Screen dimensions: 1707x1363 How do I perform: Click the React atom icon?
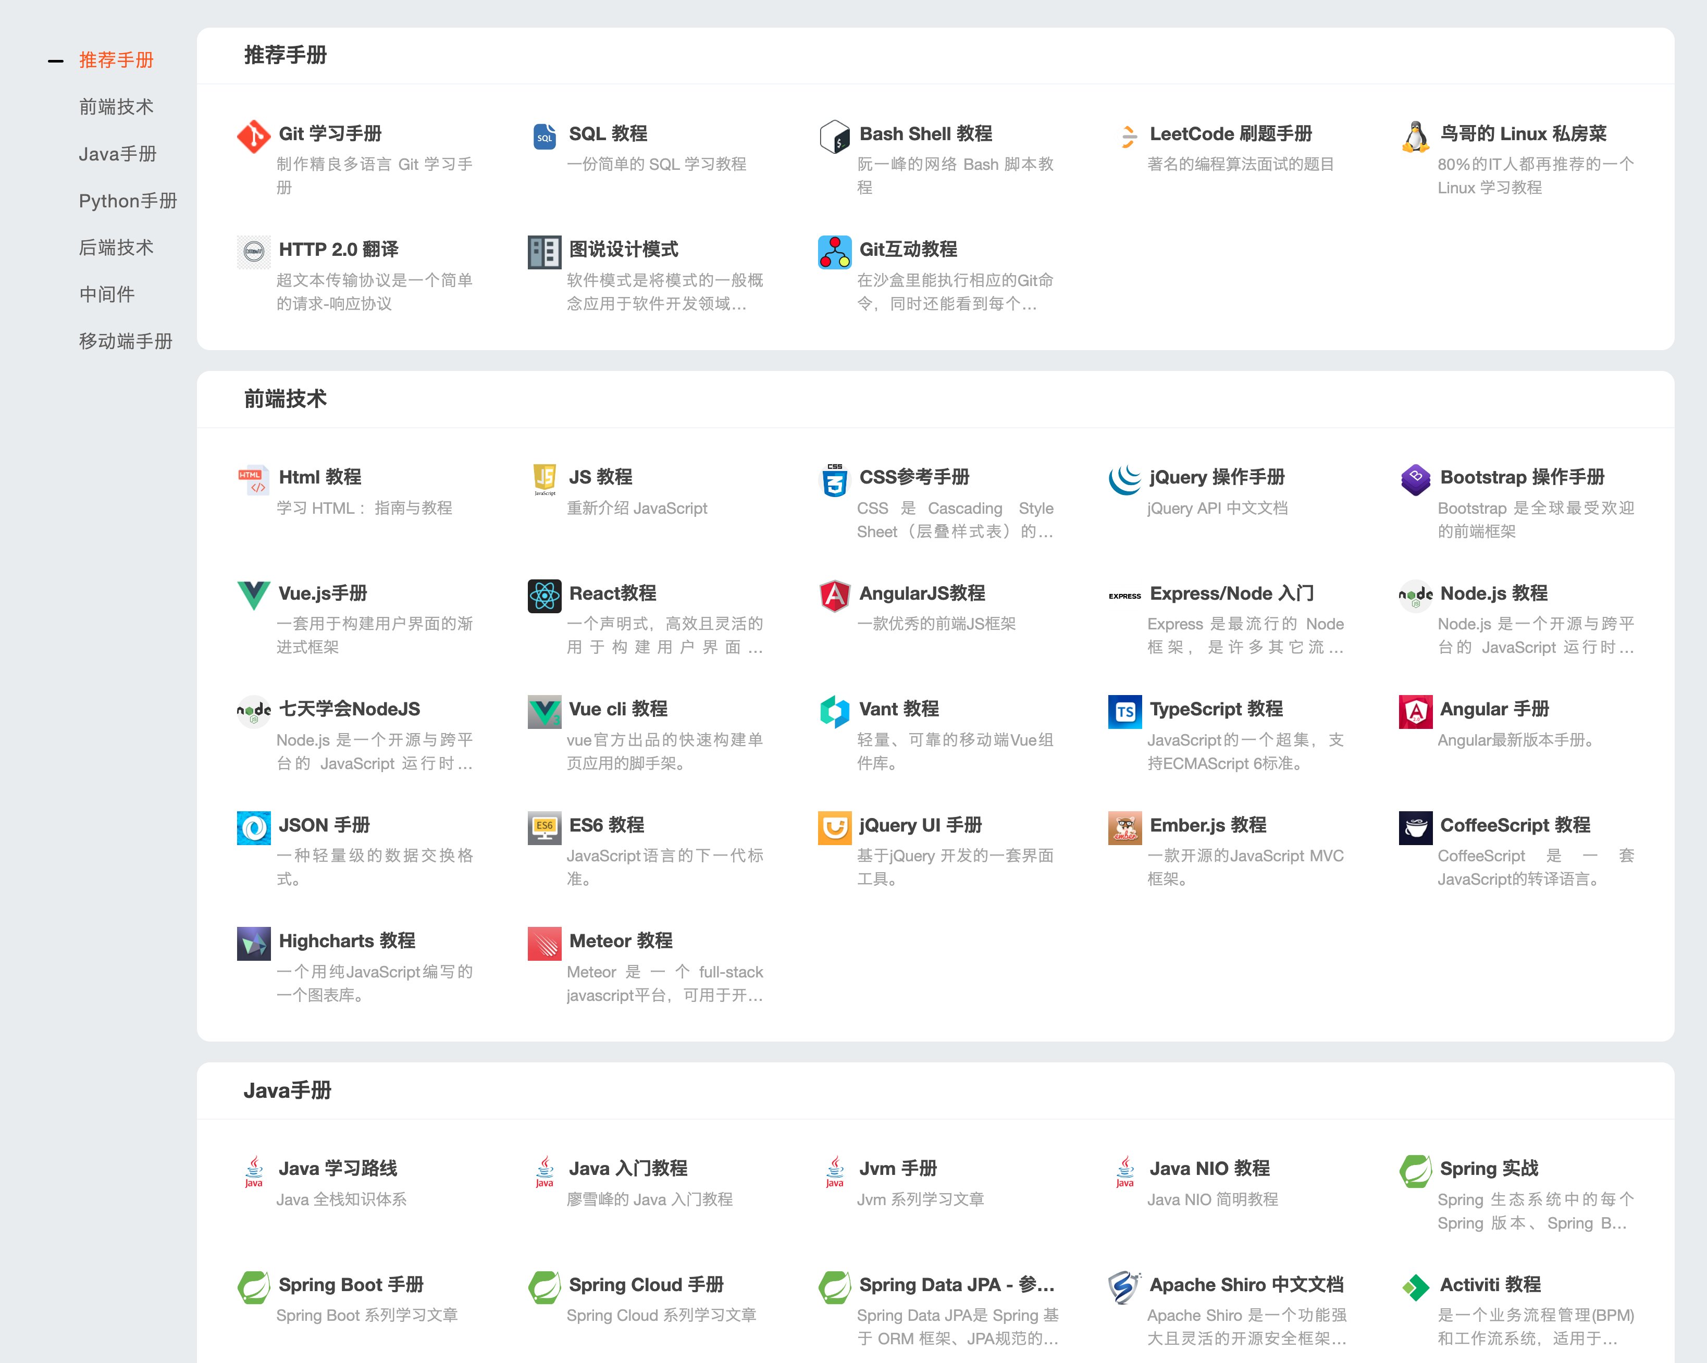point(545,596)
